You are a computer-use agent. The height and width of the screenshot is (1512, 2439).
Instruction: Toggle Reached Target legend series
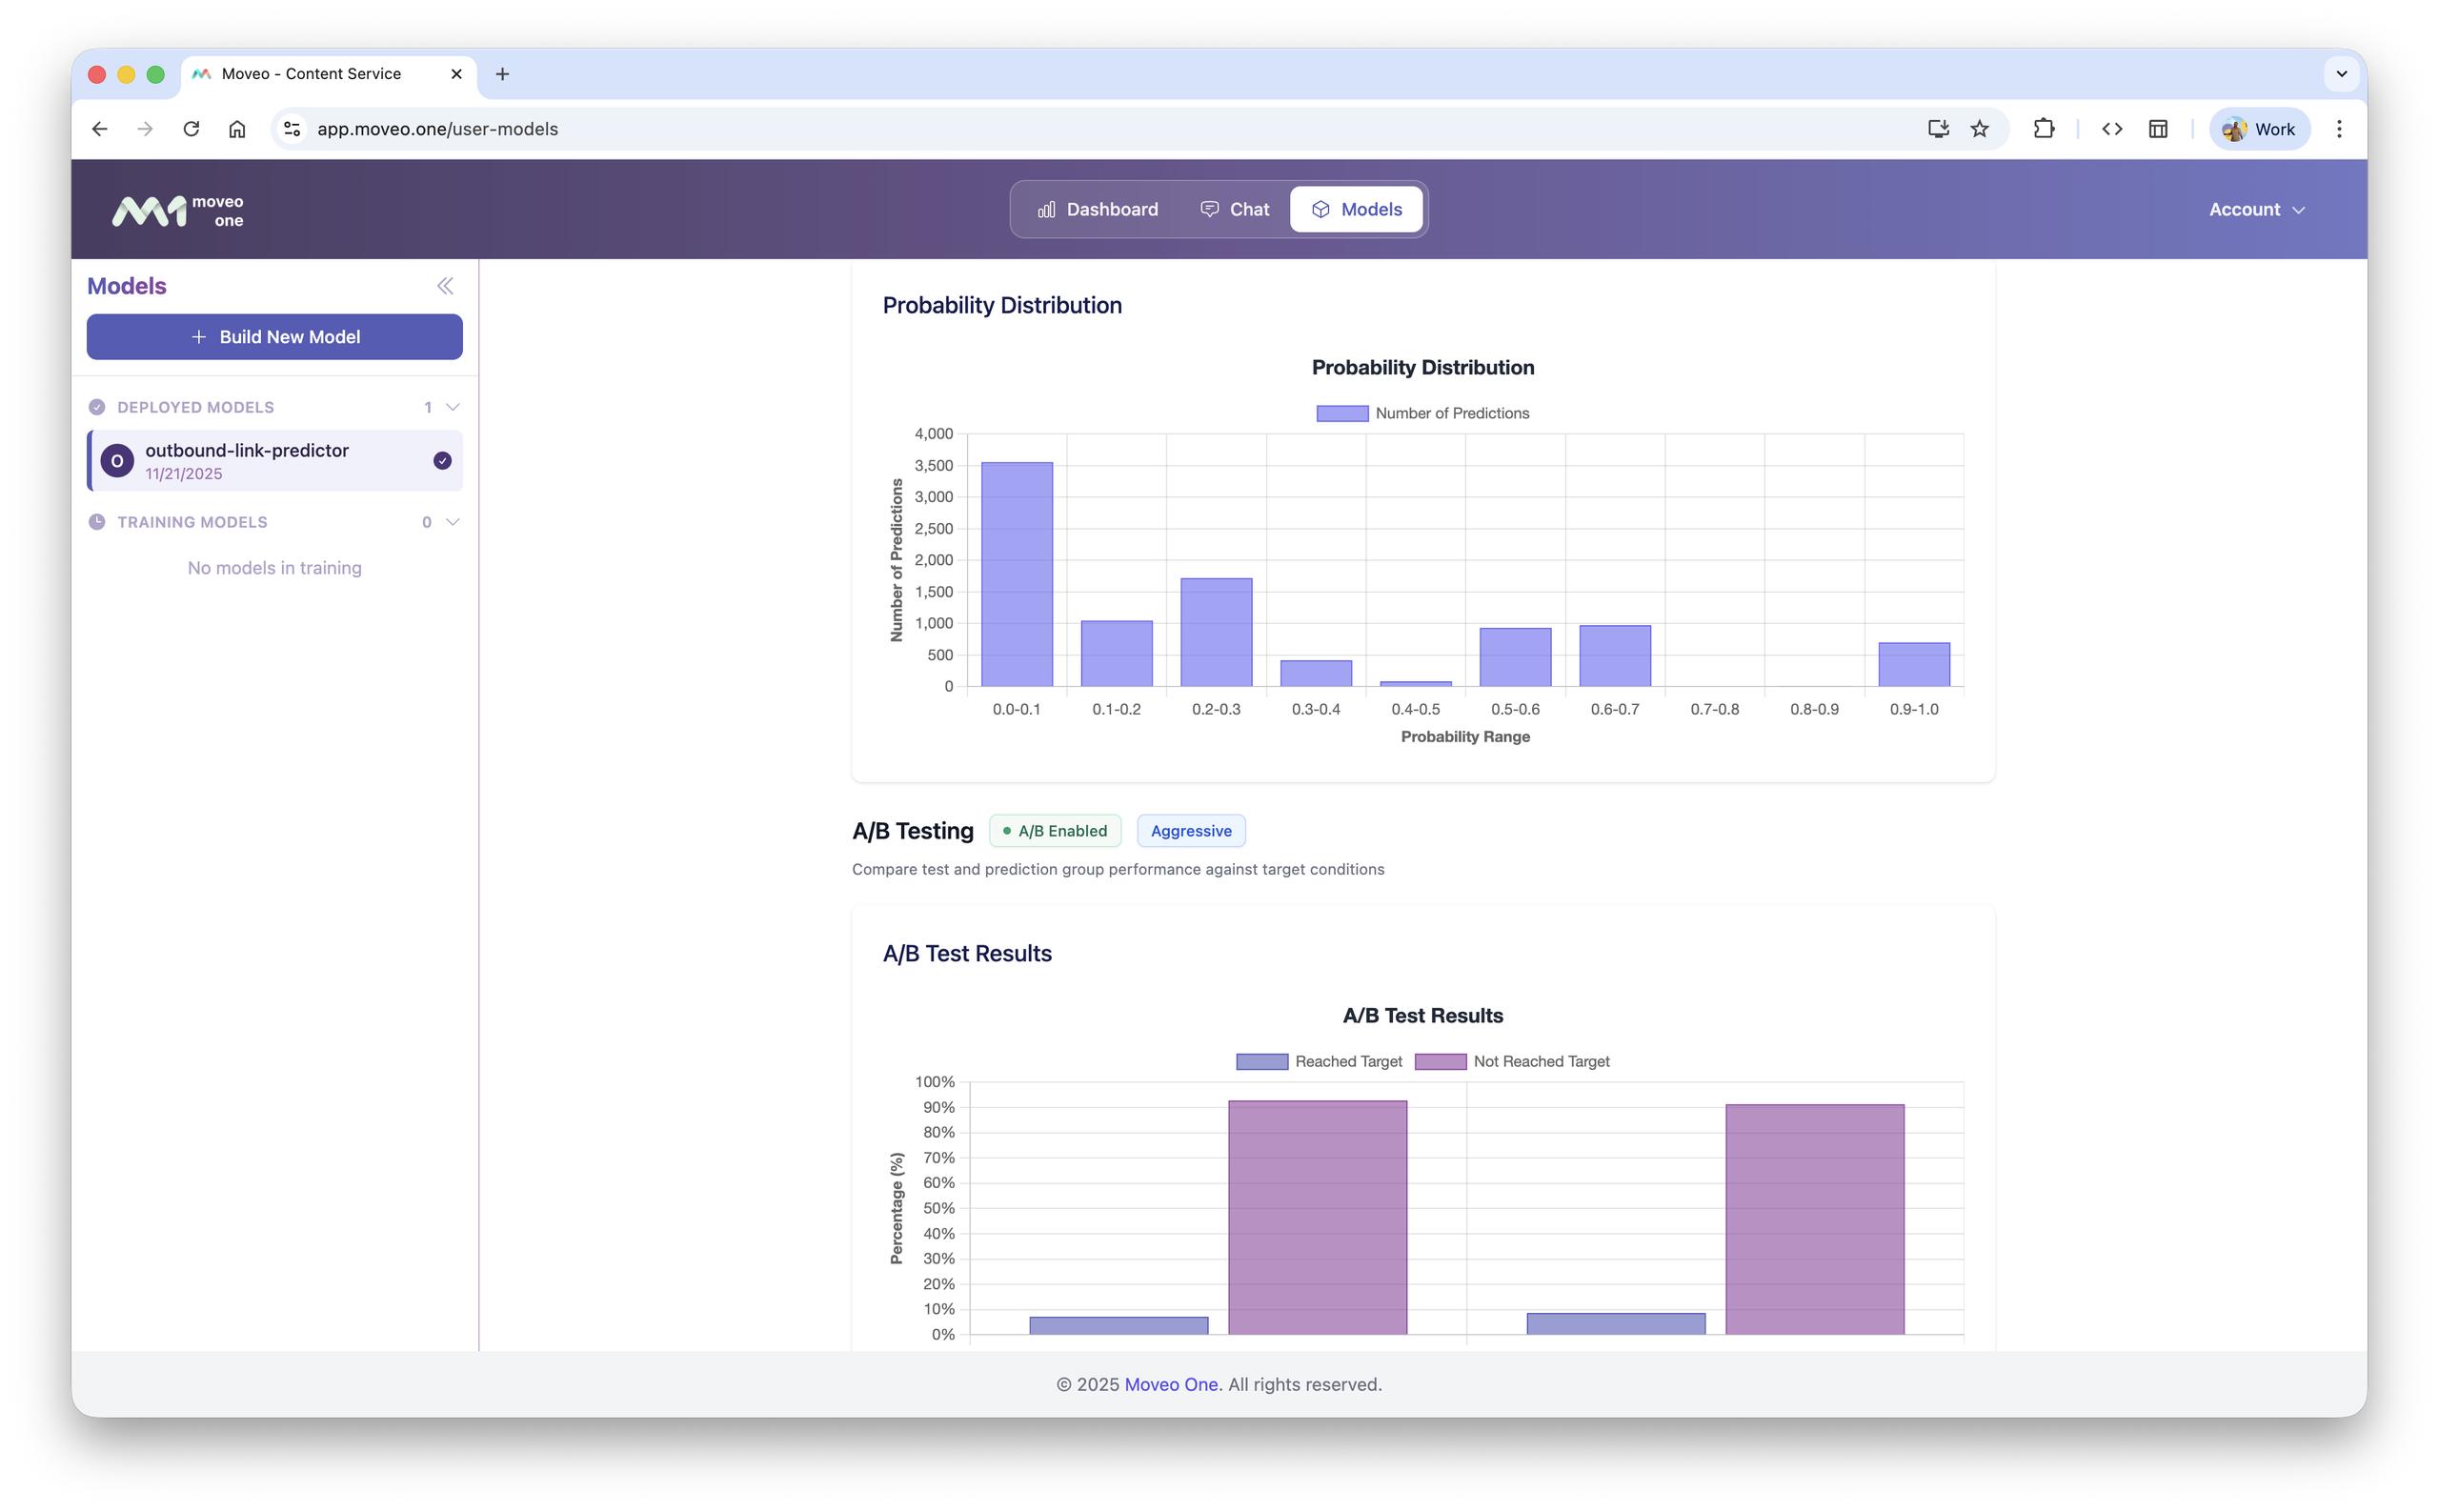coord(1318,1061)
